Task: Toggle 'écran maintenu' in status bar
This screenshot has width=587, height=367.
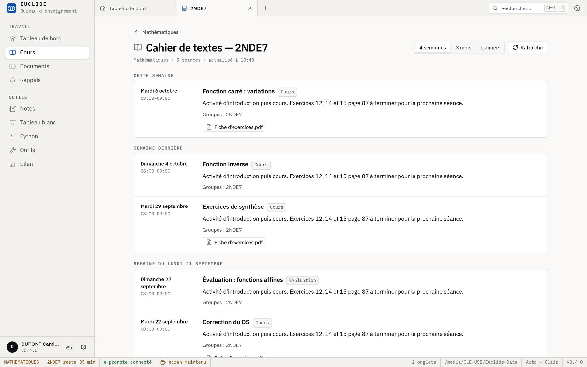Action: (183, 362)
